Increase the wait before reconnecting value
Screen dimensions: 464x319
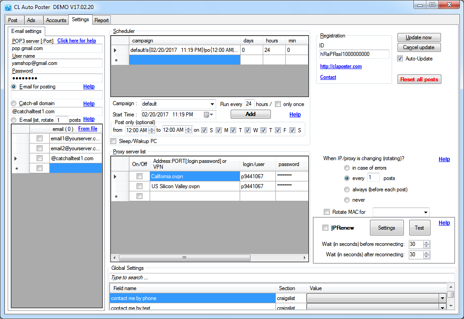point(426,242)
